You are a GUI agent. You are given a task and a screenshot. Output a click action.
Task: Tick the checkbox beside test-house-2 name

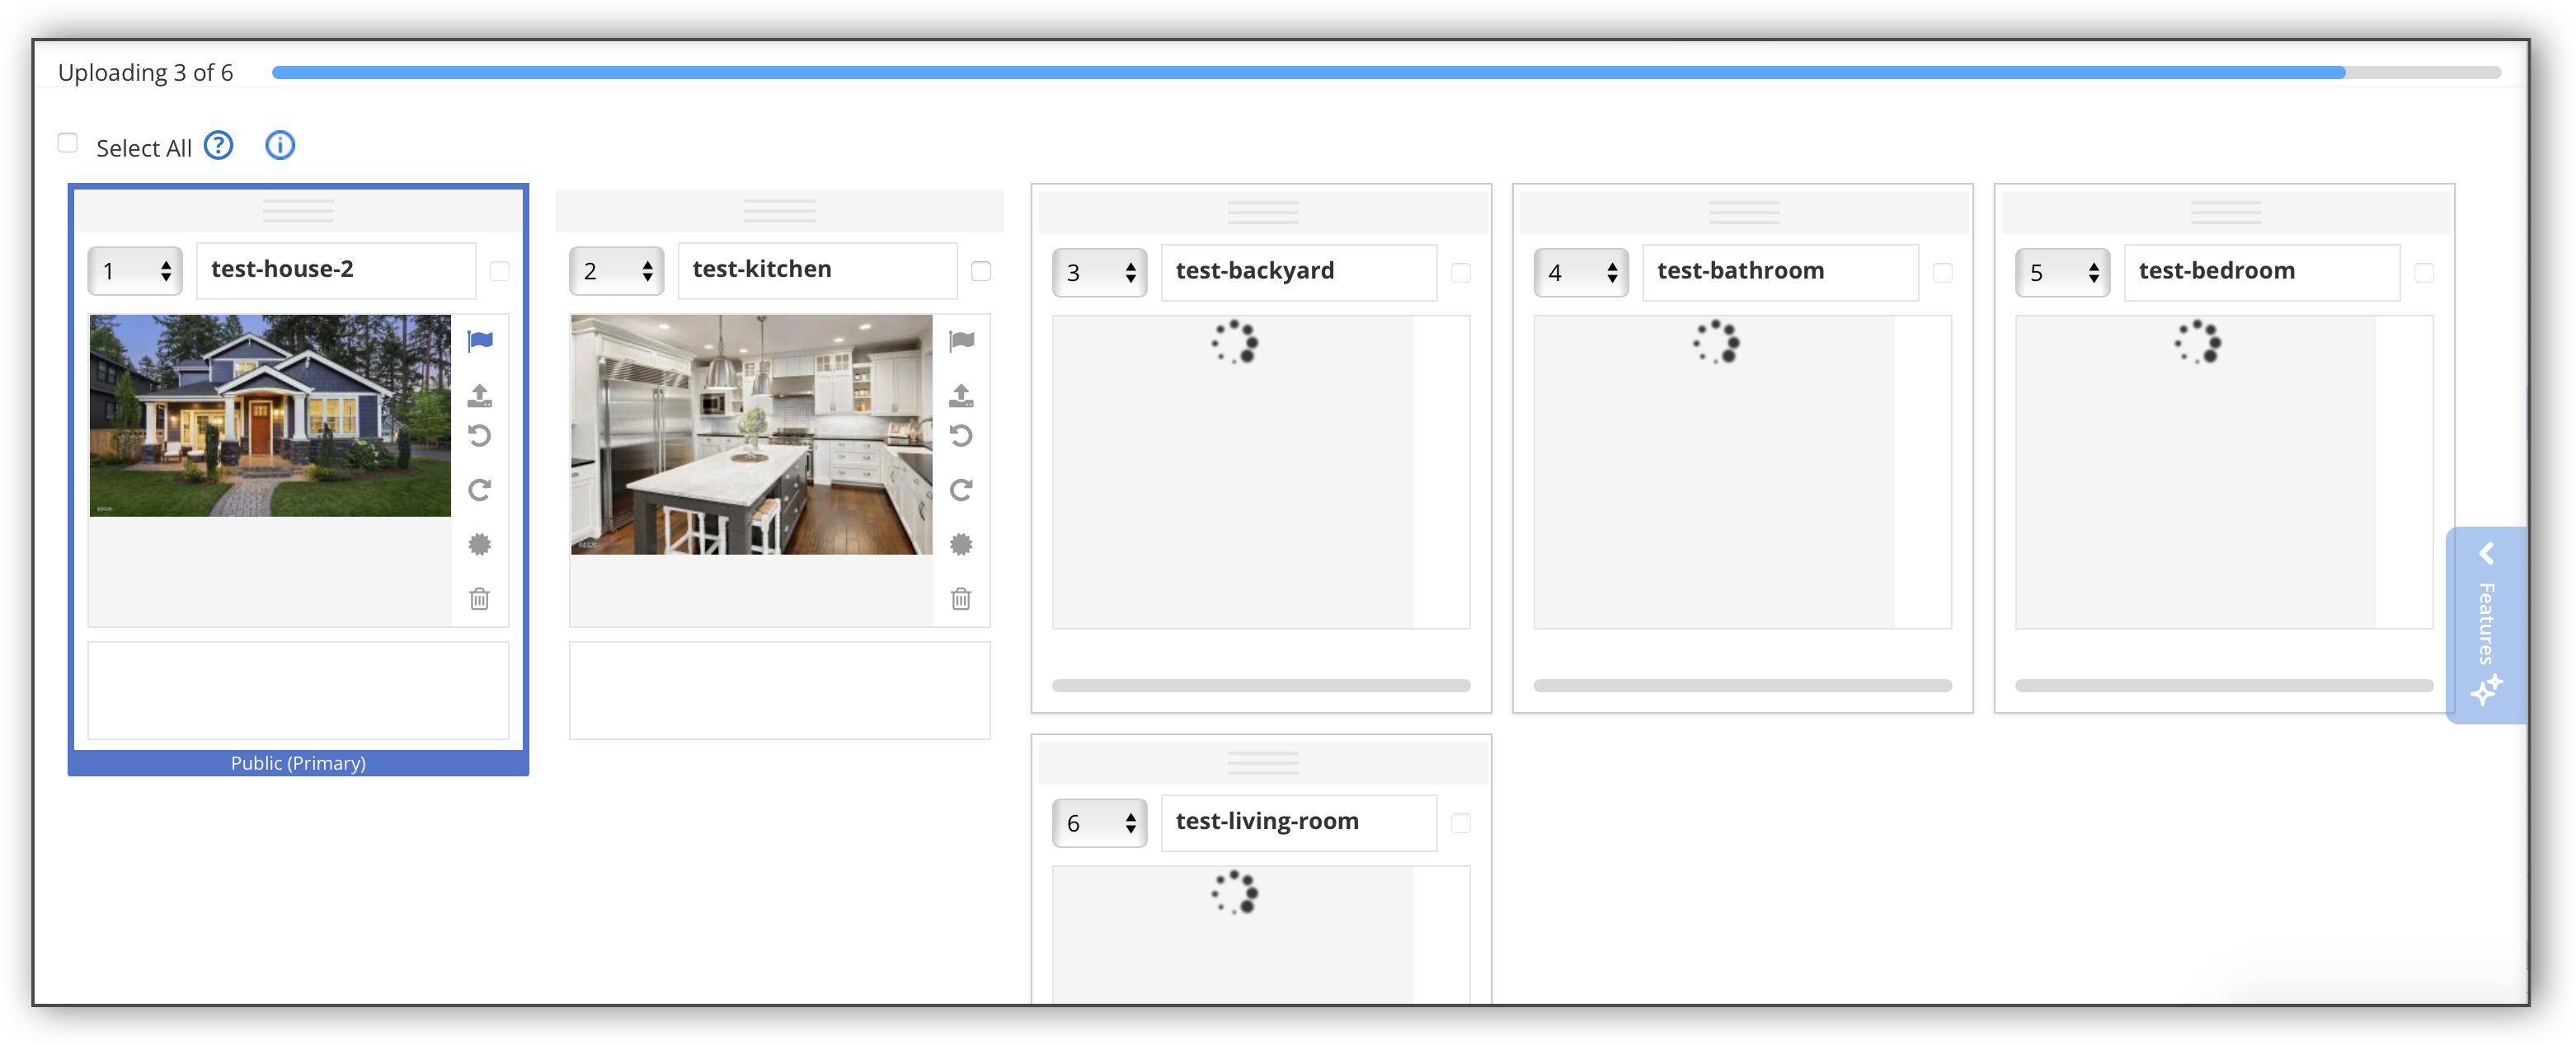pos(500,271)
